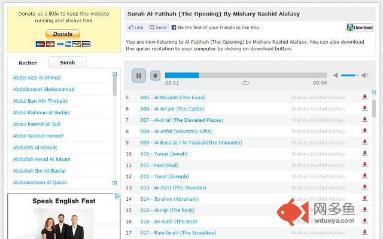Image resolution: width=383 pixels, height=239 pixels.
Task: Click the reciter list scrollbar thumb
Action: click(x=114, y=86)
